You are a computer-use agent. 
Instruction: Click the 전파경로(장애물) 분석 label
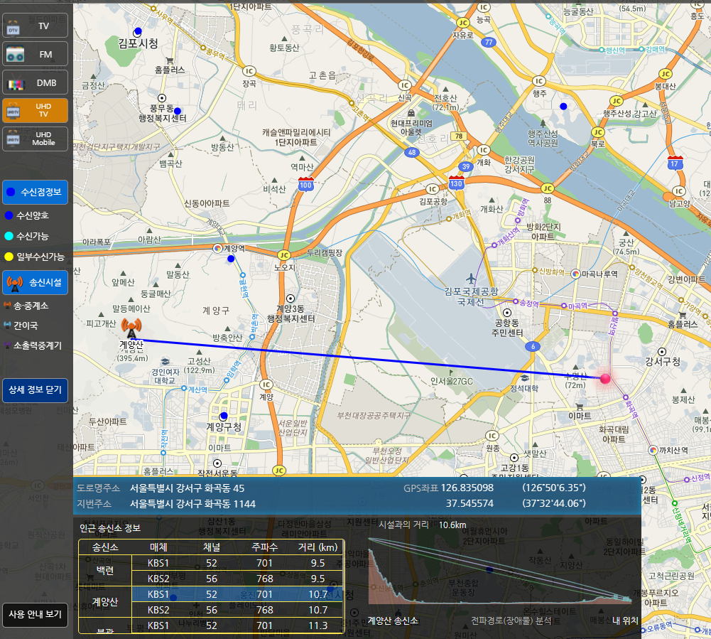click(511, 621)
